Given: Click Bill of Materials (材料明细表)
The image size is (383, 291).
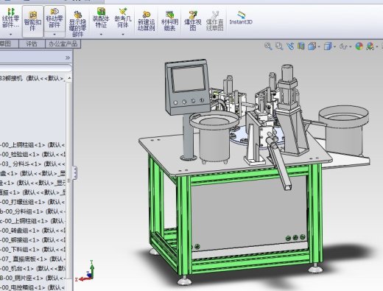Looking at the screenshot, I should (169, 21).
